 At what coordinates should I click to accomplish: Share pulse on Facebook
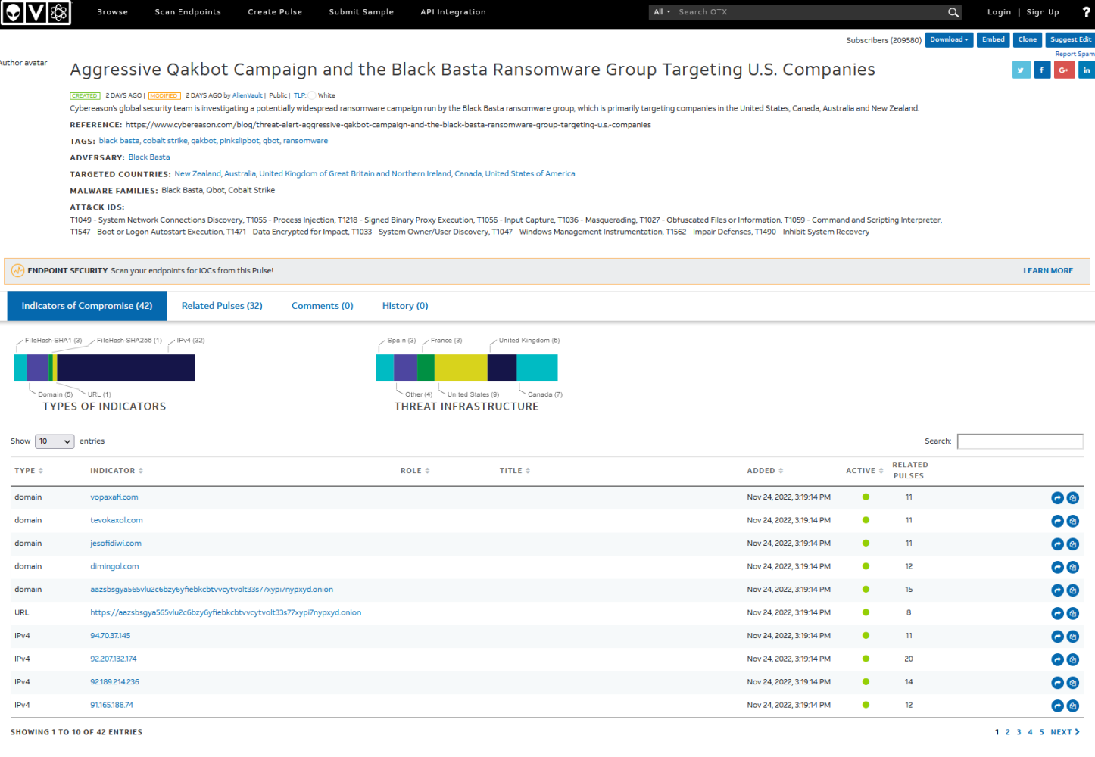coord(1042,70)
